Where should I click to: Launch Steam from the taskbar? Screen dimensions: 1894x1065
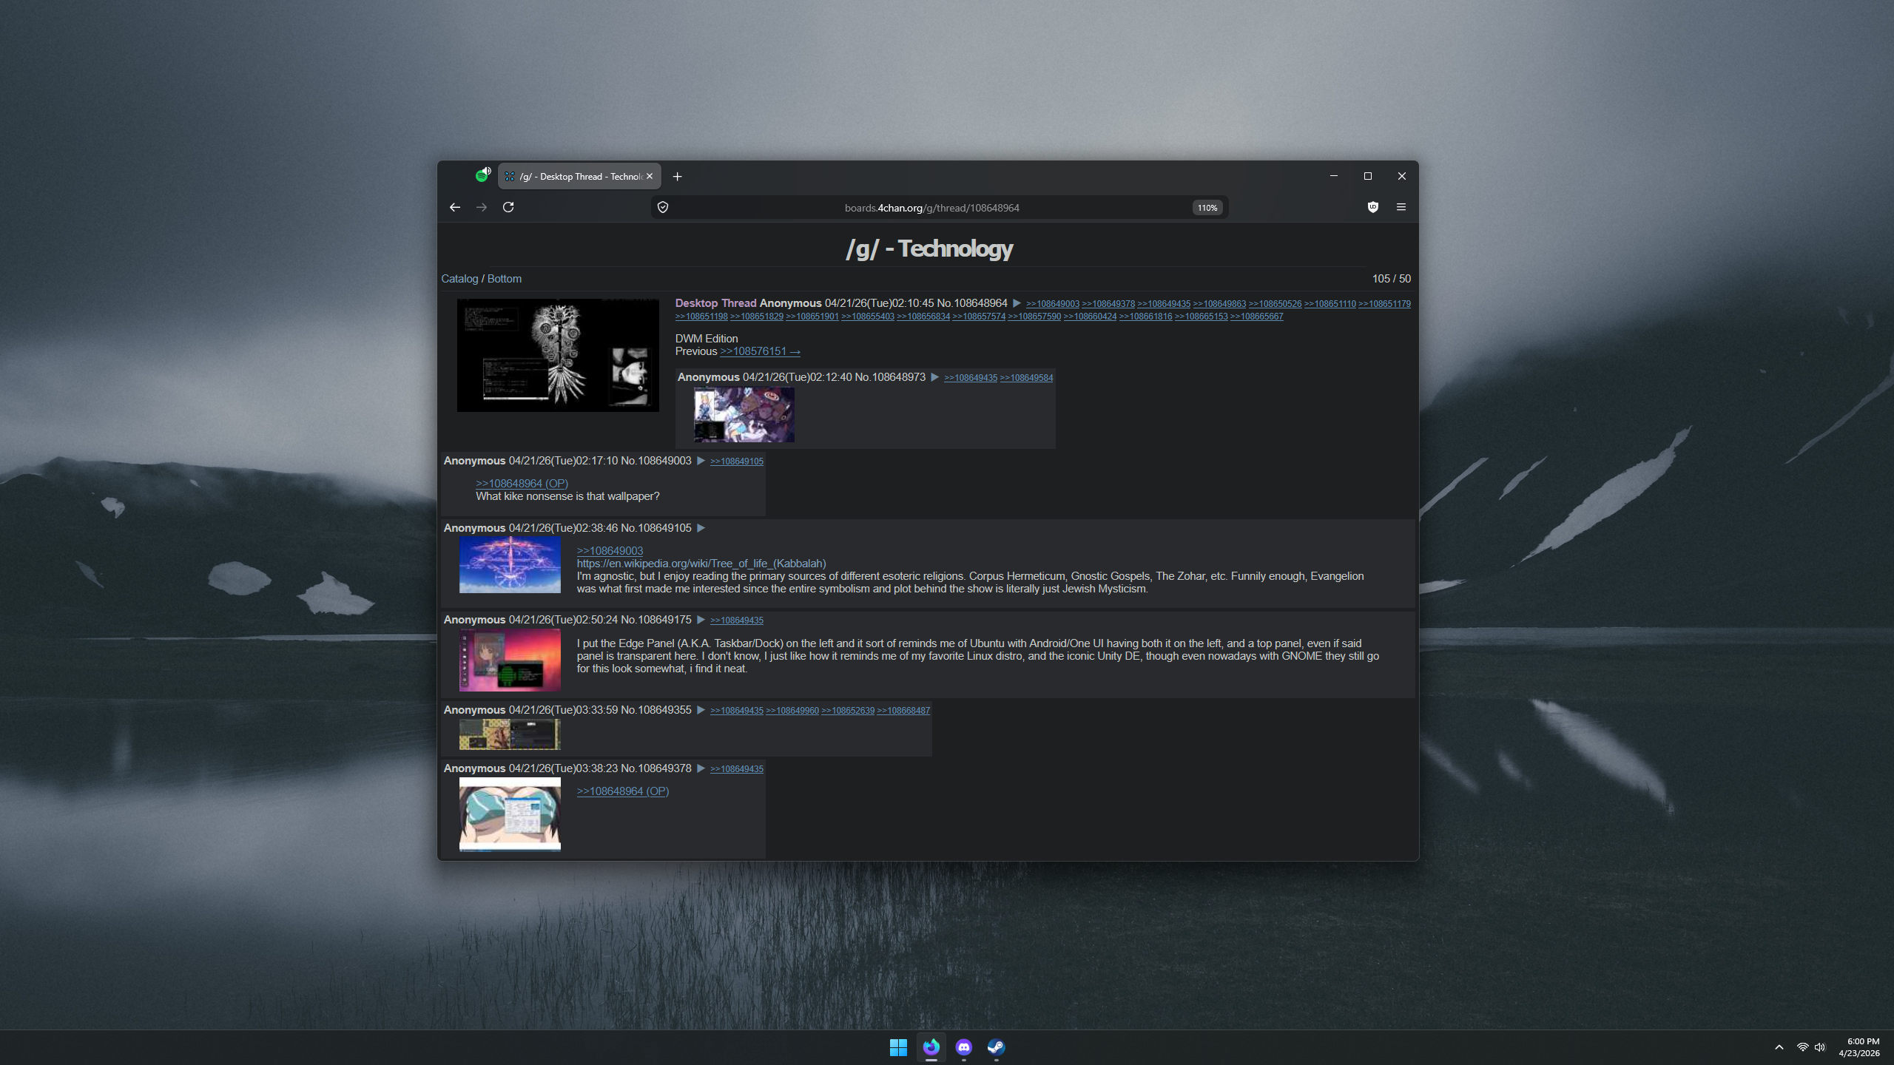(x=996, y=1047)
